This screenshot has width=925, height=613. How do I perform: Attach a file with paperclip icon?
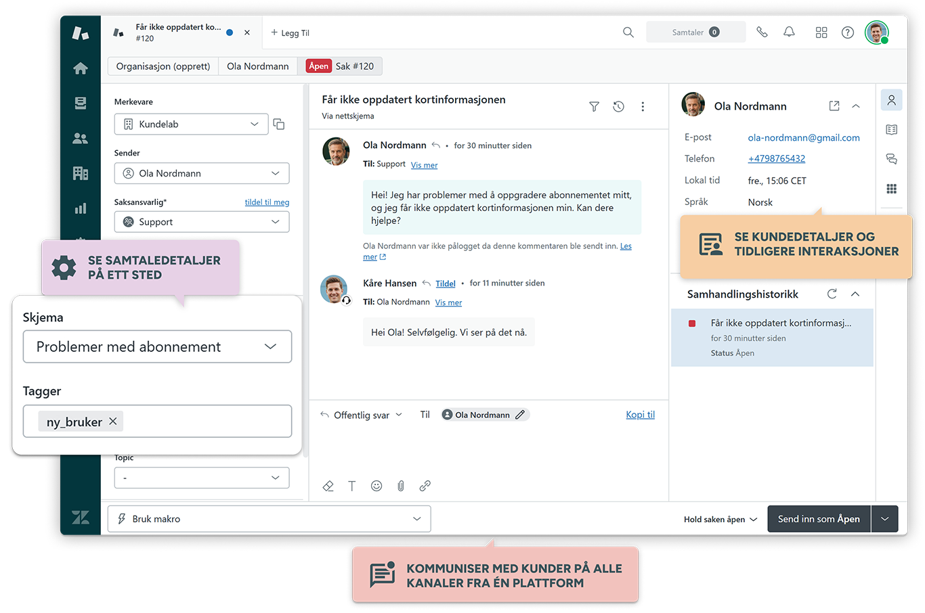(x=401, y=486)
